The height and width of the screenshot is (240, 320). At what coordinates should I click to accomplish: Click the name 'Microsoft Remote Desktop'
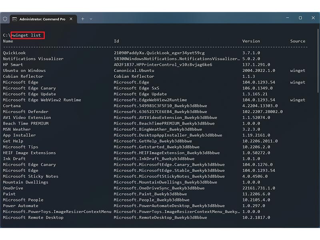(33, 218)
